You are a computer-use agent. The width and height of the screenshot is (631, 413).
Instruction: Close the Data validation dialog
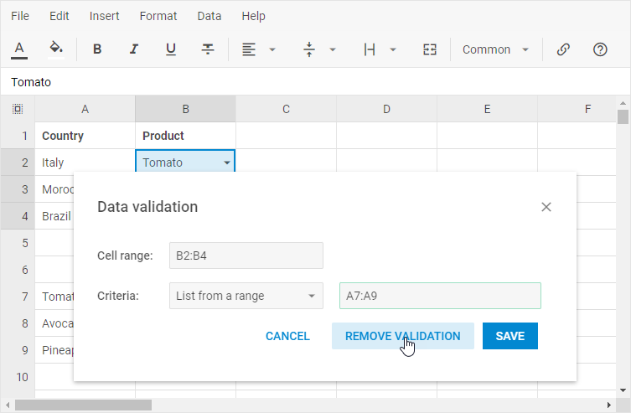tap(546, 207)
